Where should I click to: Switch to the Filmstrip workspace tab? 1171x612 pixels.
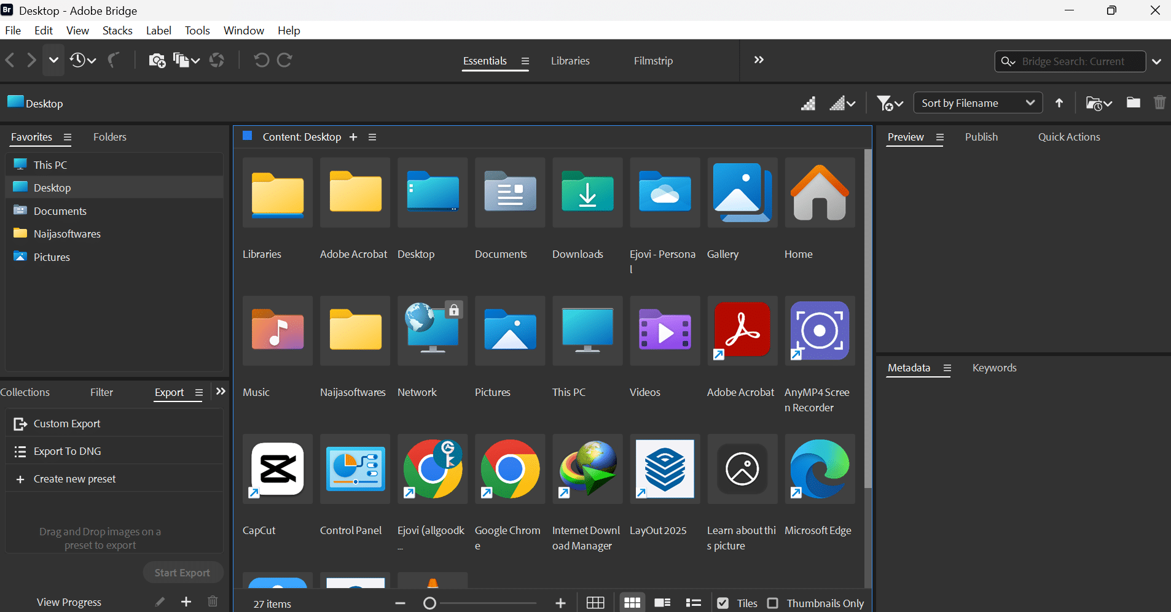pyautogui.click(x=653, y=61)
